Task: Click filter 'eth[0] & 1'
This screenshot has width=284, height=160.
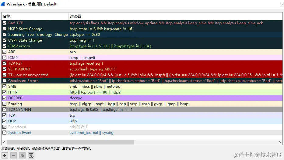Action: click(78, 127)
